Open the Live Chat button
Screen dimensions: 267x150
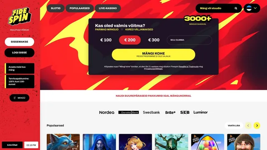pos(12,145)
